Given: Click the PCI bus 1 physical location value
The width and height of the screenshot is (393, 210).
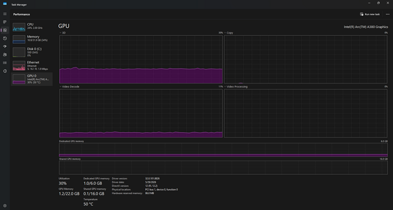Looking at the screenshot, I should [x=161, y=190].
